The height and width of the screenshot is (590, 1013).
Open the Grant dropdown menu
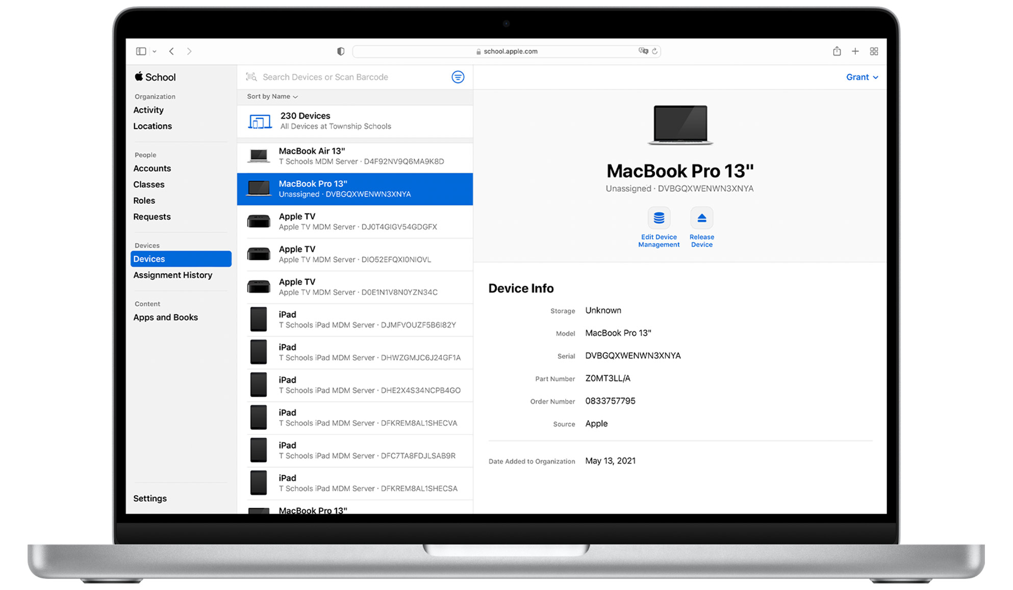click(862, 77)
